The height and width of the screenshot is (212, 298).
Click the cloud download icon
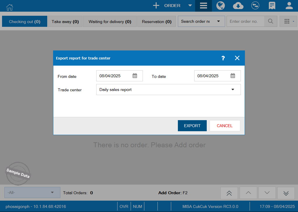(238, 6)
